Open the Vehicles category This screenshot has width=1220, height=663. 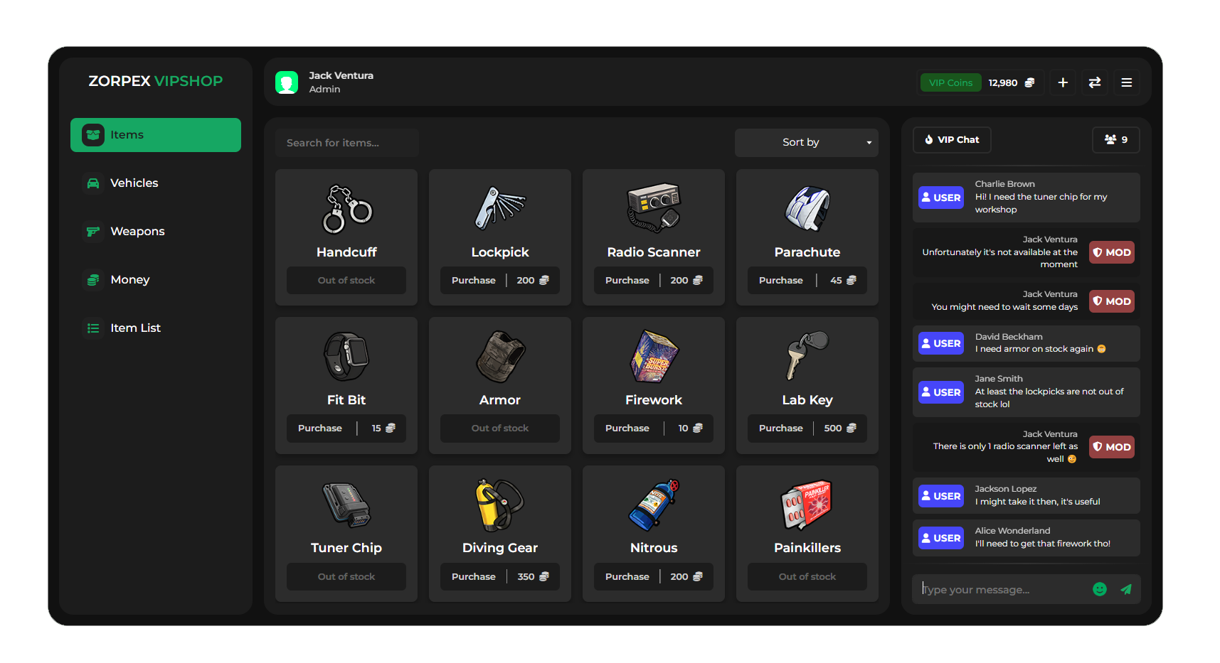(x=156, y=183)
